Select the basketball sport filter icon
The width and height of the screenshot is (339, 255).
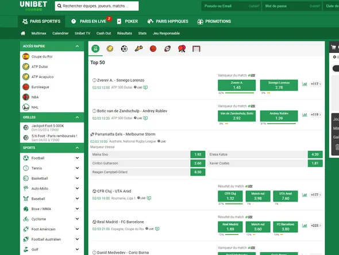point(153,49)
